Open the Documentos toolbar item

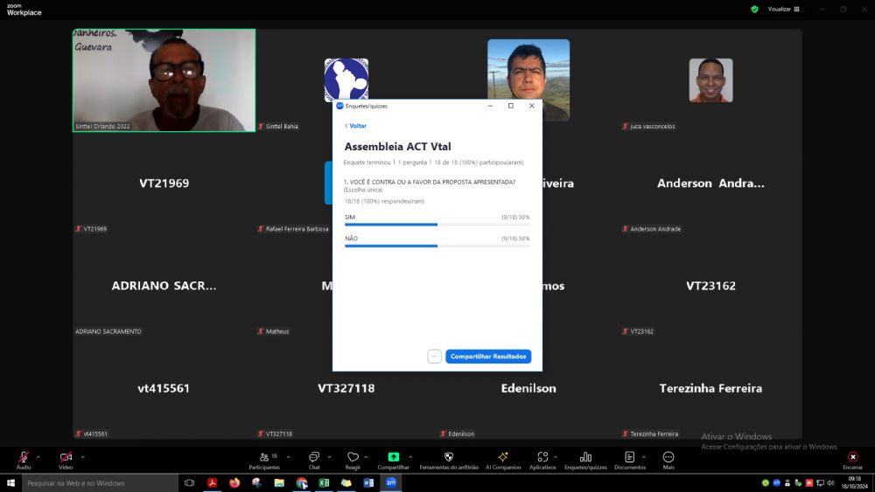[629, 457]
